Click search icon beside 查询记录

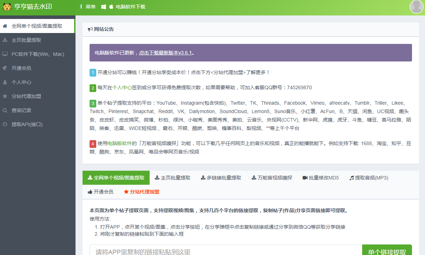click(5, 110)
